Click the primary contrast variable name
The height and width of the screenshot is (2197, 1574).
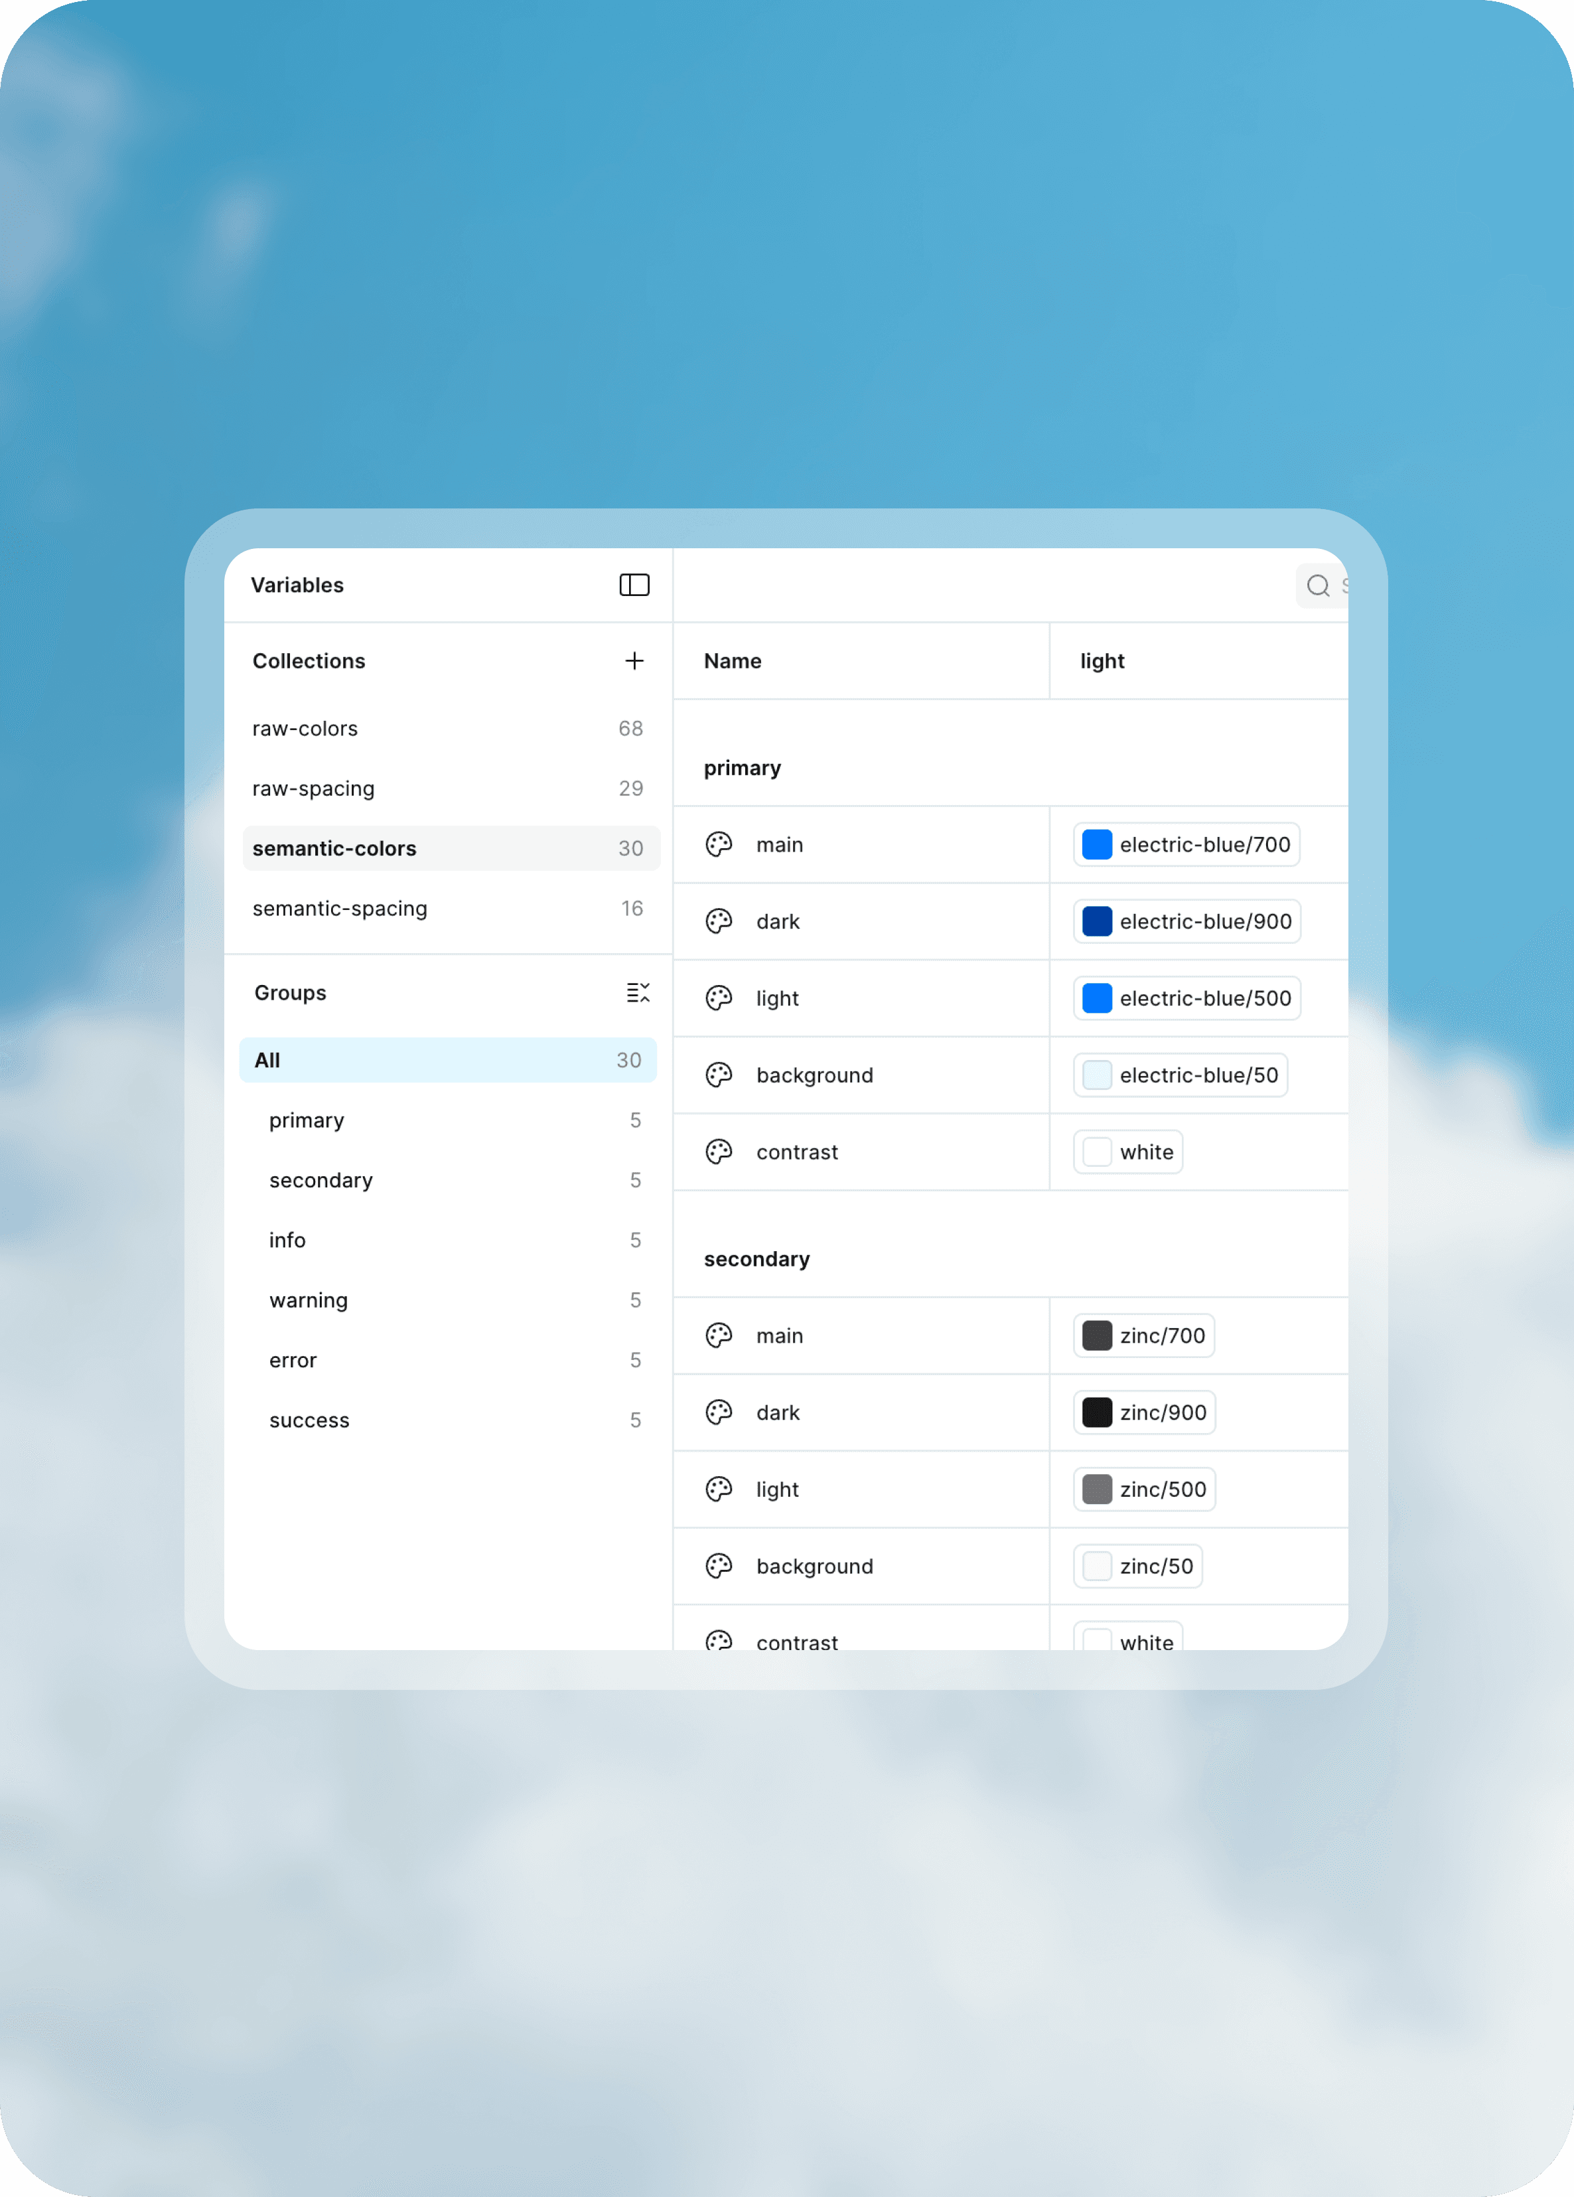[796, 1152]
